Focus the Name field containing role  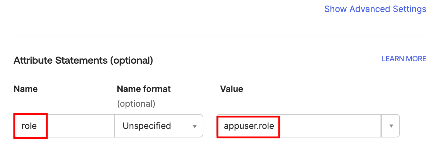(x=64, y=126)
